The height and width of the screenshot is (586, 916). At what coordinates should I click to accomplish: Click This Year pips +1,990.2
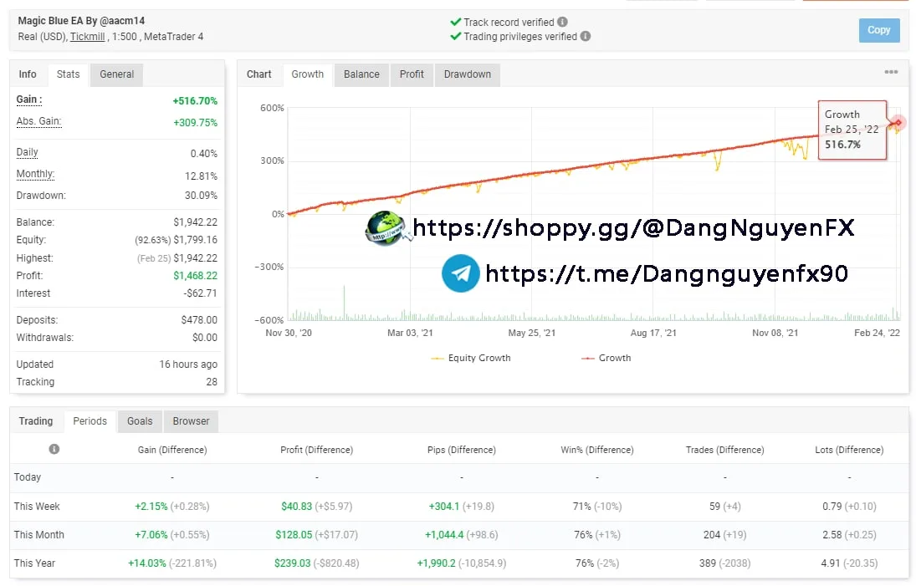436,563
